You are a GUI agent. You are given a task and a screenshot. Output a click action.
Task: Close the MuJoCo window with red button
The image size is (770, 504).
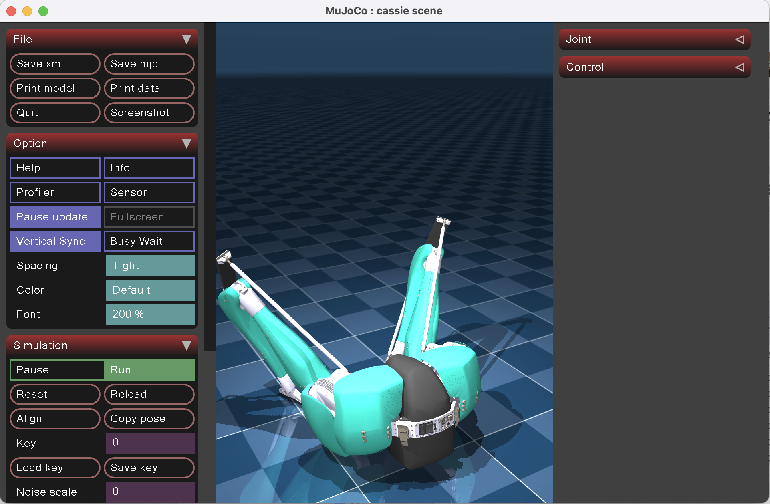coord(11,11)
